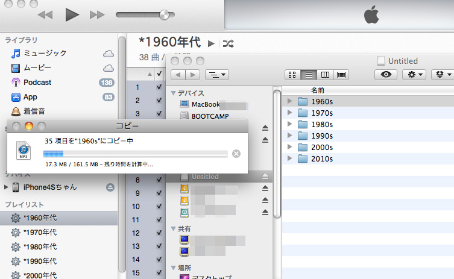Collapse 共有 section in Finder sidebar
Image resolution: width=454 pixels, height=279 pixels.
[174, 228]
